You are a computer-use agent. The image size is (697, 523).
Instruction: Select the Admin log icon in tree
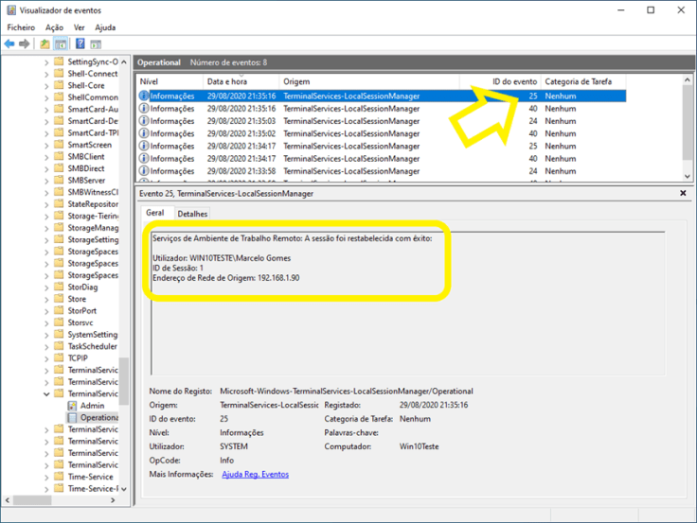click(73, 406)
